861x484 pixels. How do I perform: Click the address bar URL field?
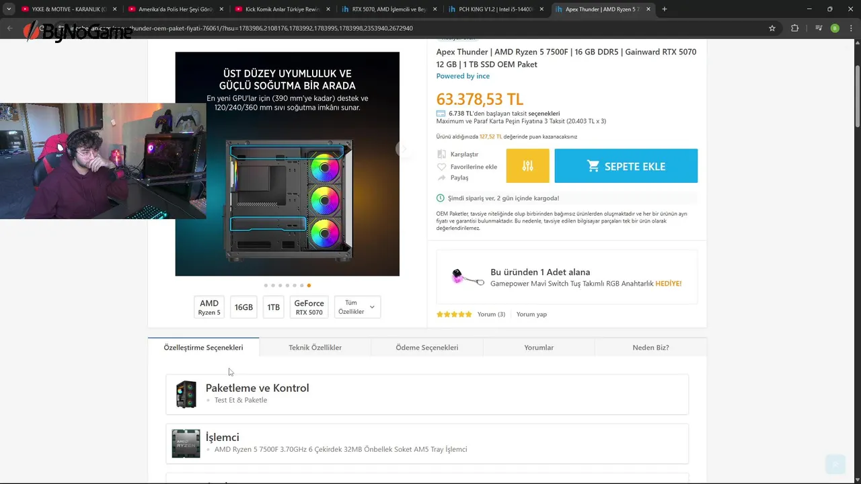point(404,28)
